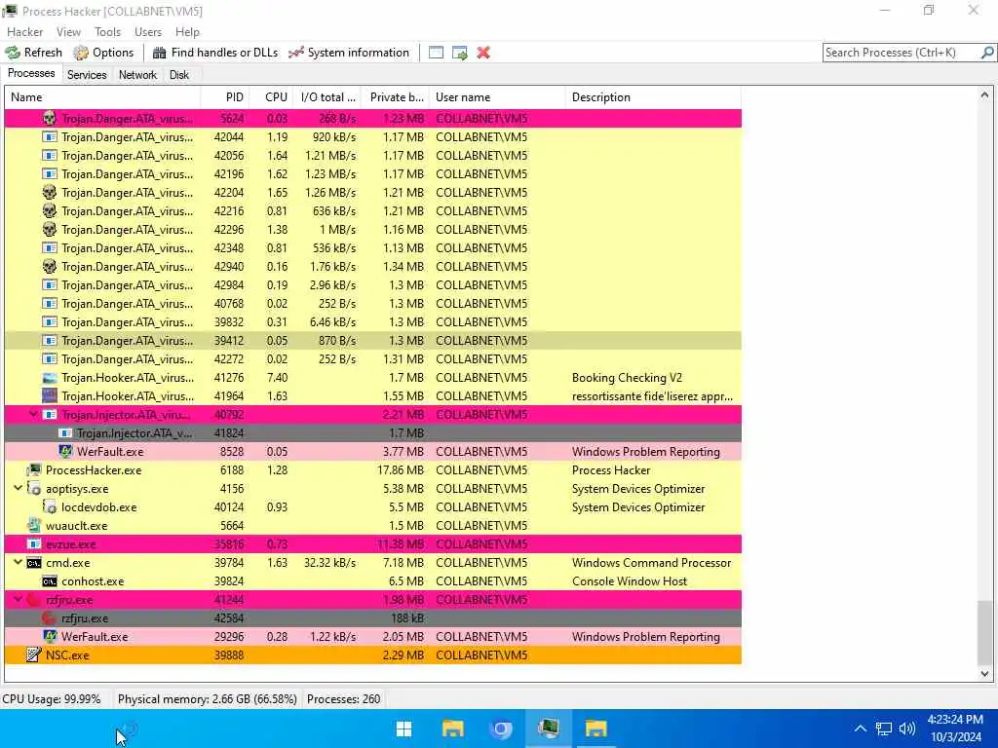Sort by the User name column header
Viewport: 998px width, 748px height.
(x=497, y=97)
